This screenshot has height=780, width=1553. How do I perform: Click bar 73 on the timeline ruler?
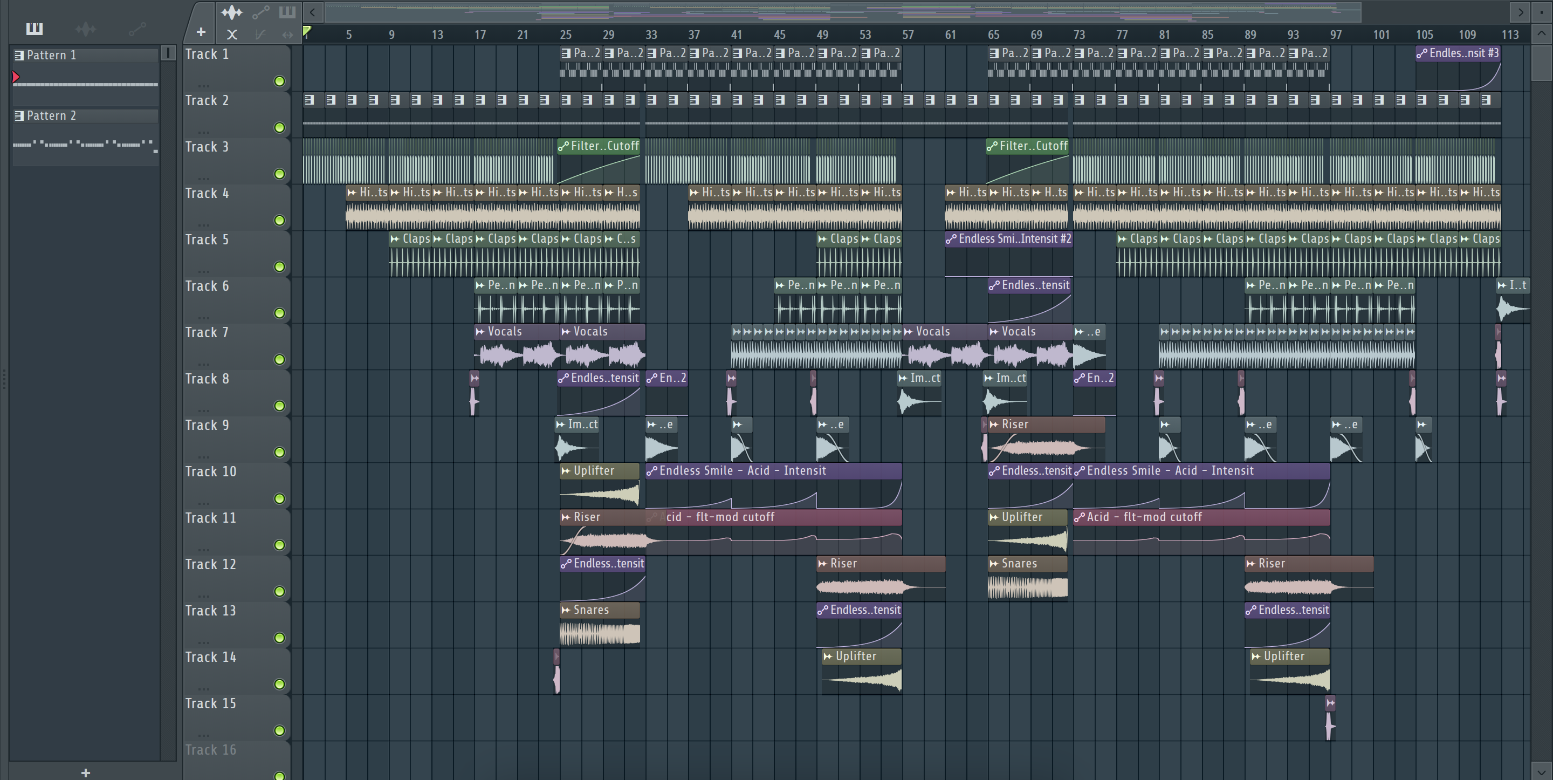pyautogui.click(x=1078, y=35)
